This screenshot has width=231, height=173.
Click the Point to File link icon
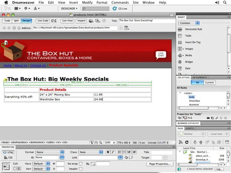click(126, 157)
